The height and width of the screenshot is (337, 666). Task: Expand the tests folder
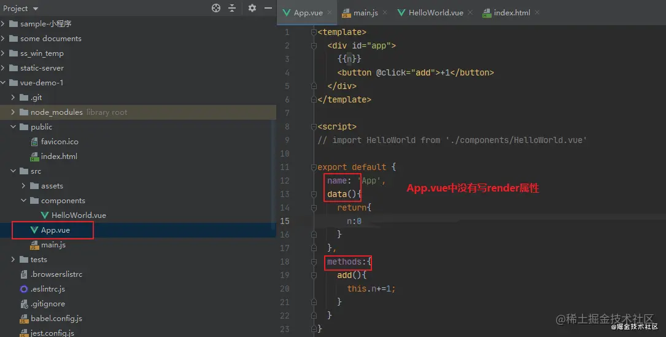pyautogui.click(x=13, y=260)
